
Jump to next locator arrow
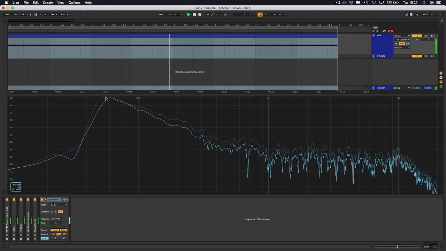pos(377,31)
